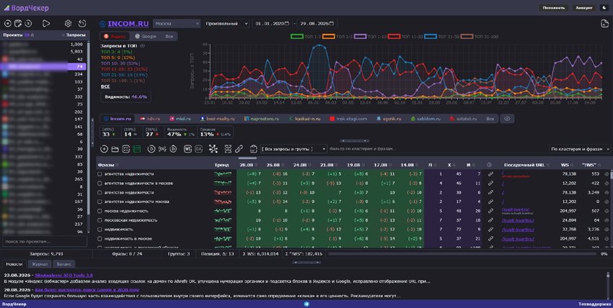Image resolution: width=613 pixels, height=308 pixels.
Task: Switch to the Журнал tab
Action: click(x=40, y=264)
